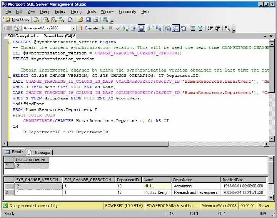Image resolution: width=277 pixels, height=218 pixels.
Task: Switch to the Messages tab
Action: [40, 152]
